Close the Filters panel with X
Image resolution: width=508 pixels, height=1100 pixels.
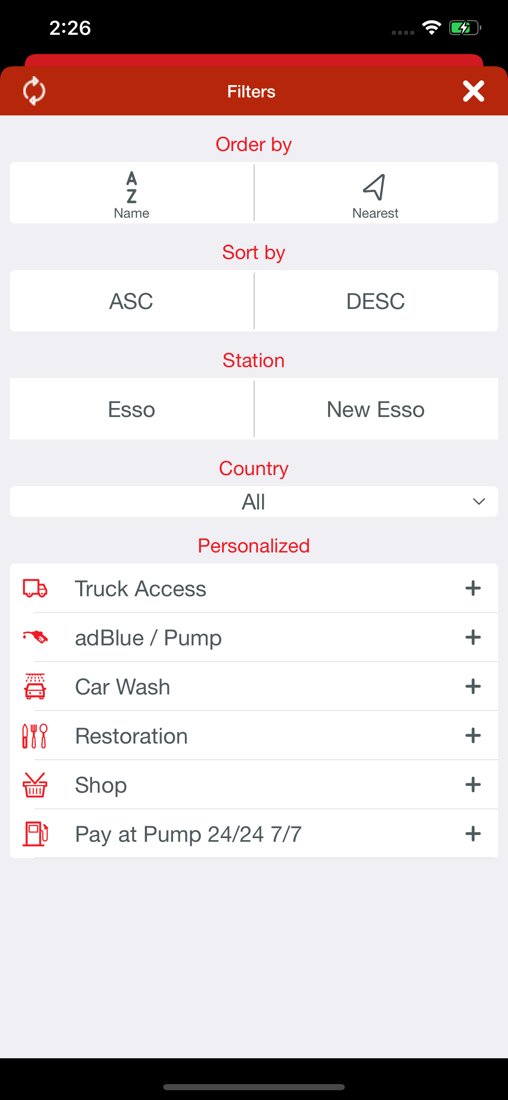point(473,91)
